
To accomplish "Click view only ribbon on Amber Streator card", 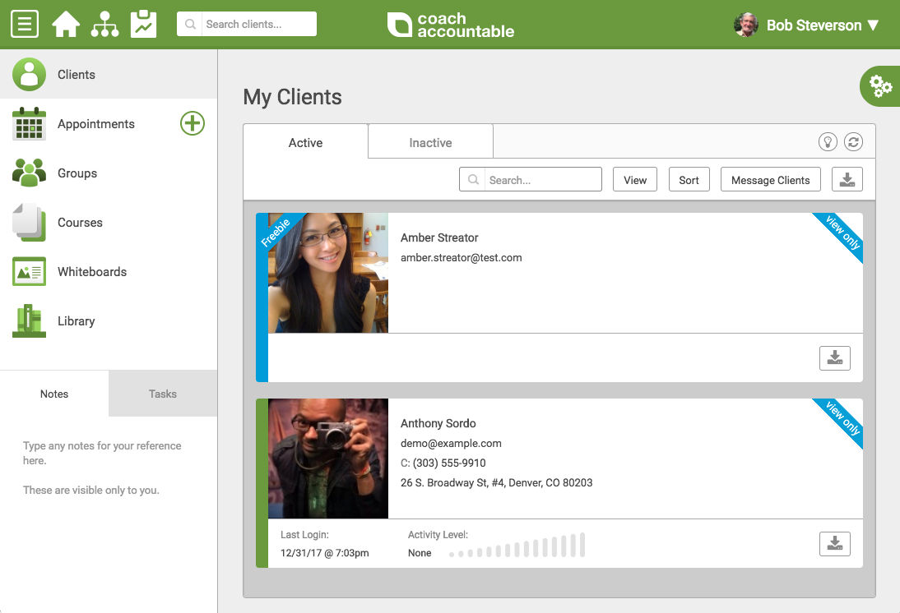I will tap(842, 233).
